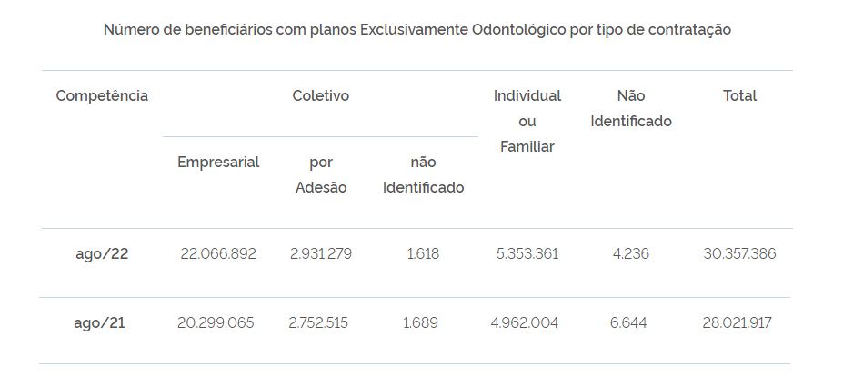Click the 4.962.004 cell in ago/21
The height and width of the screenshot is (376, 843).
[x=525, y=322]
